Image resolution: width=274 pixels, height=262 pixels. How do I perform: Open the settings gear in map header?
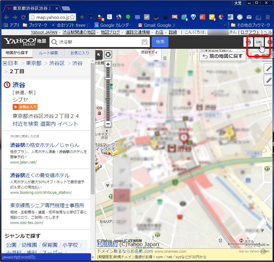269,42
